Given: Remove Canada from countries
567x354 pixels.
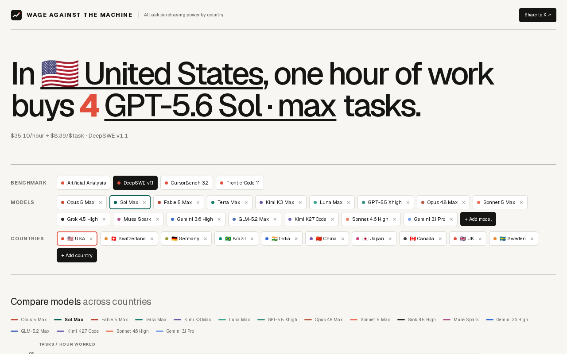Looking at the screenshot, I should pos(440,239).
